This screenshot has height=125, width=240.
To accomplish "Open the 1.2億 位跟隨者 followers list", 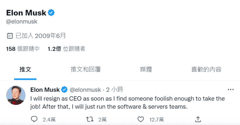I will [x=66, y=49].
